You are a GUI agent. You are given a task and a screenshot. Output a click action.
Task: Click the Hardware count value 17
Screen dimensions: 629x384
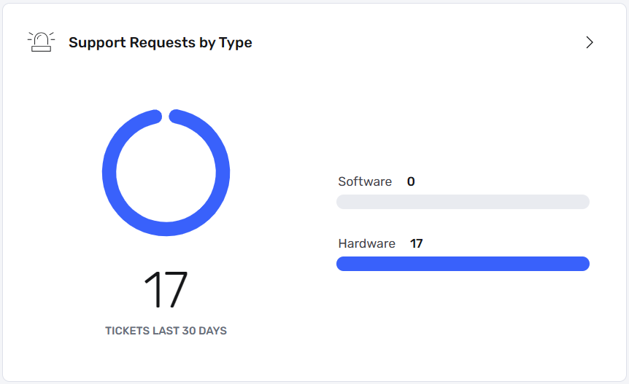(417, 243)
